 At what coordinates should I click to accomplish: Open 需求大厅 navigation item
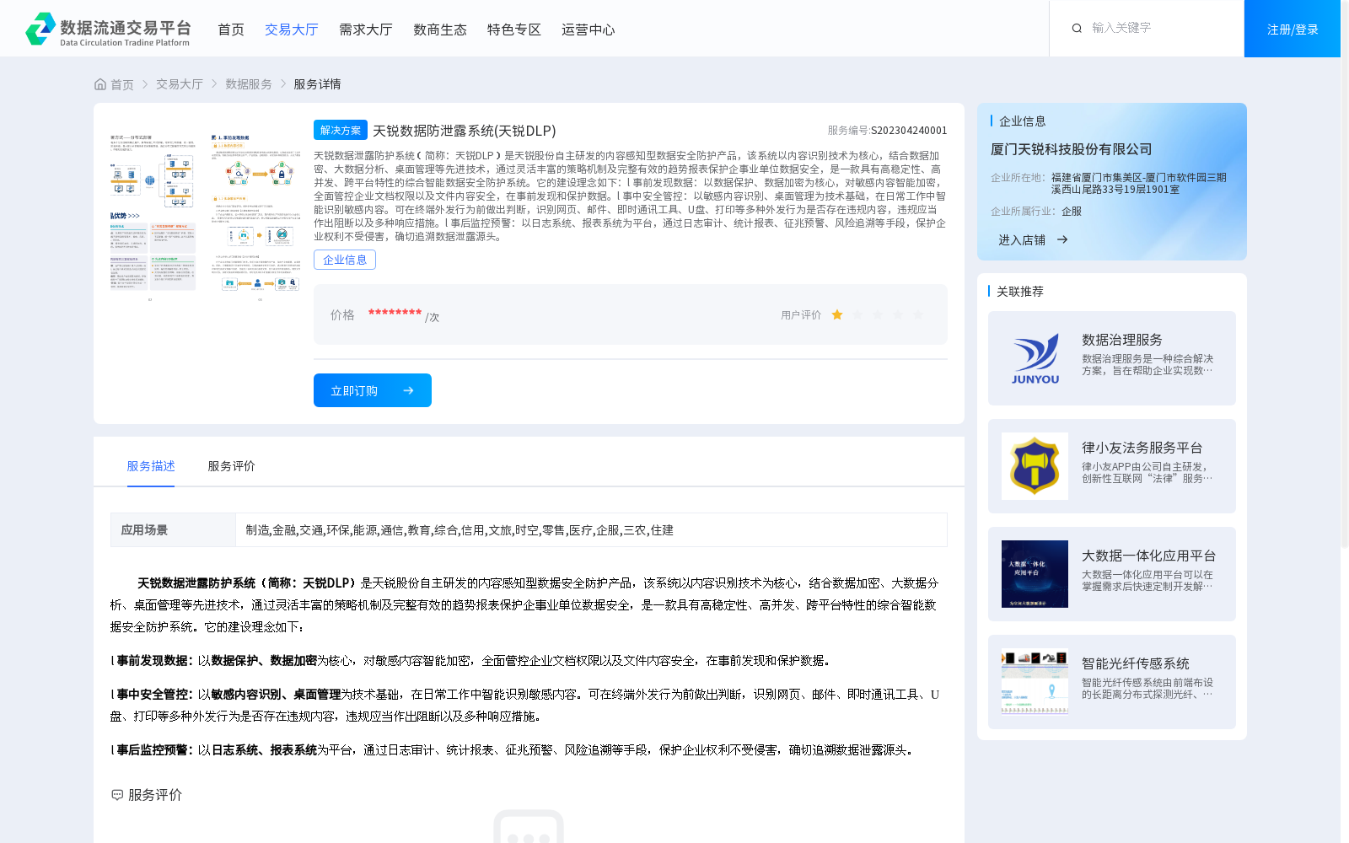pos(366,30)
